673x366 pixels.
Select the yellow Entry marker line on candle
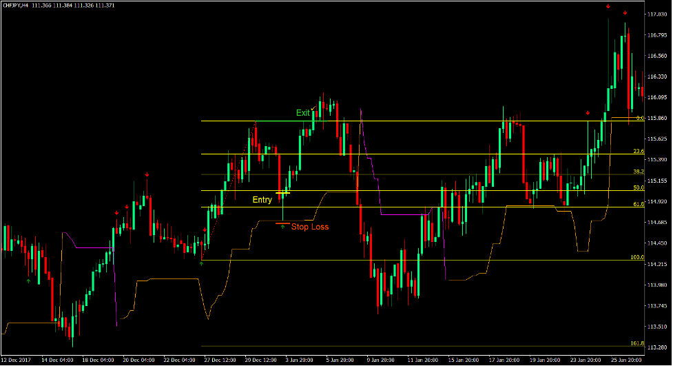point(282,193)
